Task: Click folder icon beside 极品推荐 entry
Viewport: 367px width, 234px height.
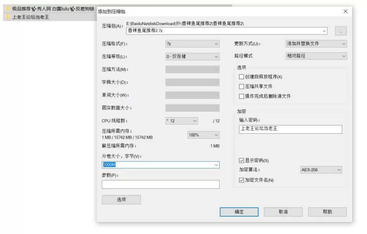Action: click(x=7, y=9)
